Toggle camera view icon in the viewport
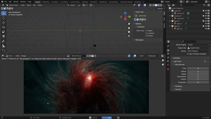 point(129,32)
